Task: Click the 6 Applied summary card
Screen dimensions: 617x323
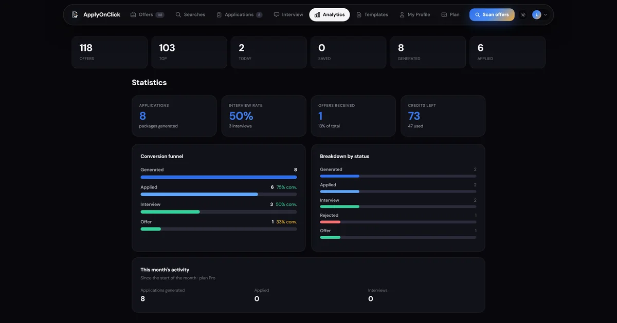Action: click(507, 52)
